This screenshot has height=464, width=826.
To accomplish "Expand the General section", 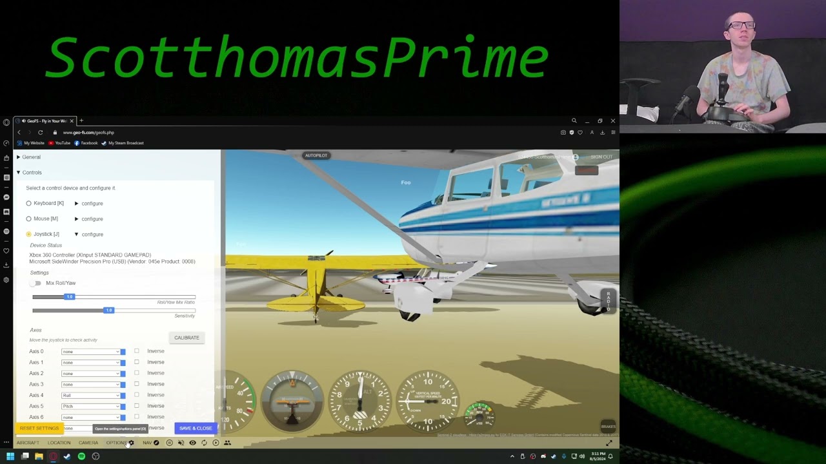I will point(29,157).
